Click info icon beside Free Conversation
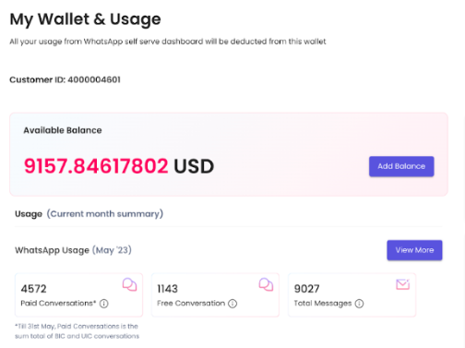Image resolution: width=465 pixels, height=348 pixels. pyautogui.click(x=232, y=304)
